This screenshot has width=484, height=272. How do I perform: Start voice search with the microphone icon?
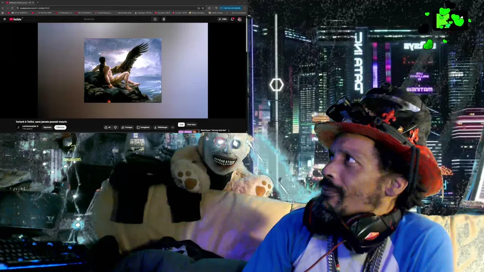coord(164,19)
